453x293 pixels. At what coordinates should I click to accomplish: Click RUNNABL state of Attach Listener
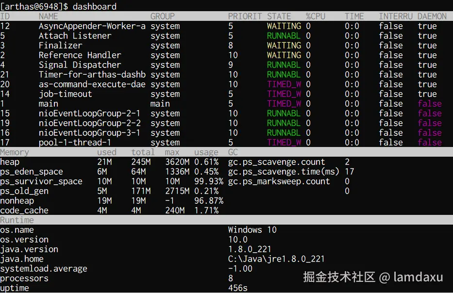284,36
